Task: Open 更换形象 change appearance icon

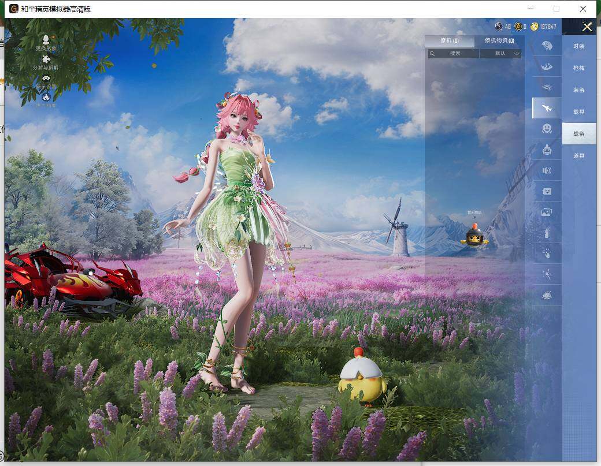Action: [46, 40]
